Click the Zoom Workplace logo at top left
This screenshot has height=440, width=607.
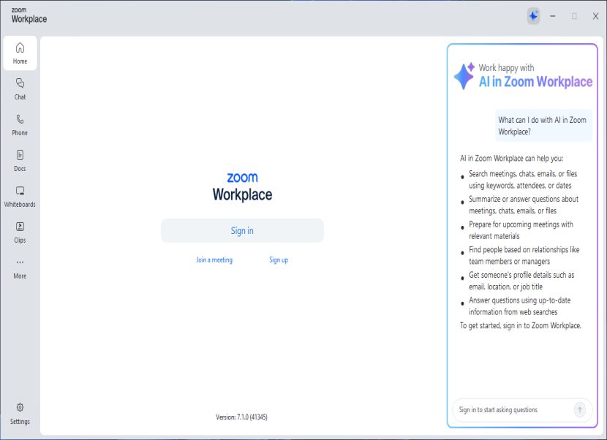pos(29,15)
